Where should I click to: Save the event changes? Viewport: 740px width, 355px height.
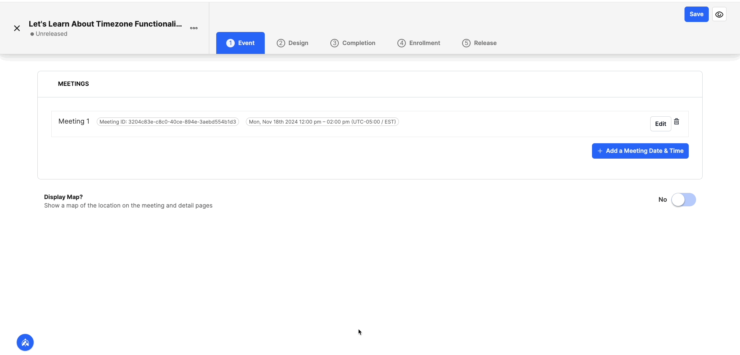pyautogui.click(x=696, y=14)
